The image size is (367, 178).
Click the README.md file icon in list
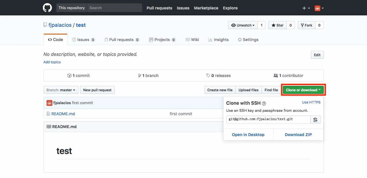click(48, 114)
